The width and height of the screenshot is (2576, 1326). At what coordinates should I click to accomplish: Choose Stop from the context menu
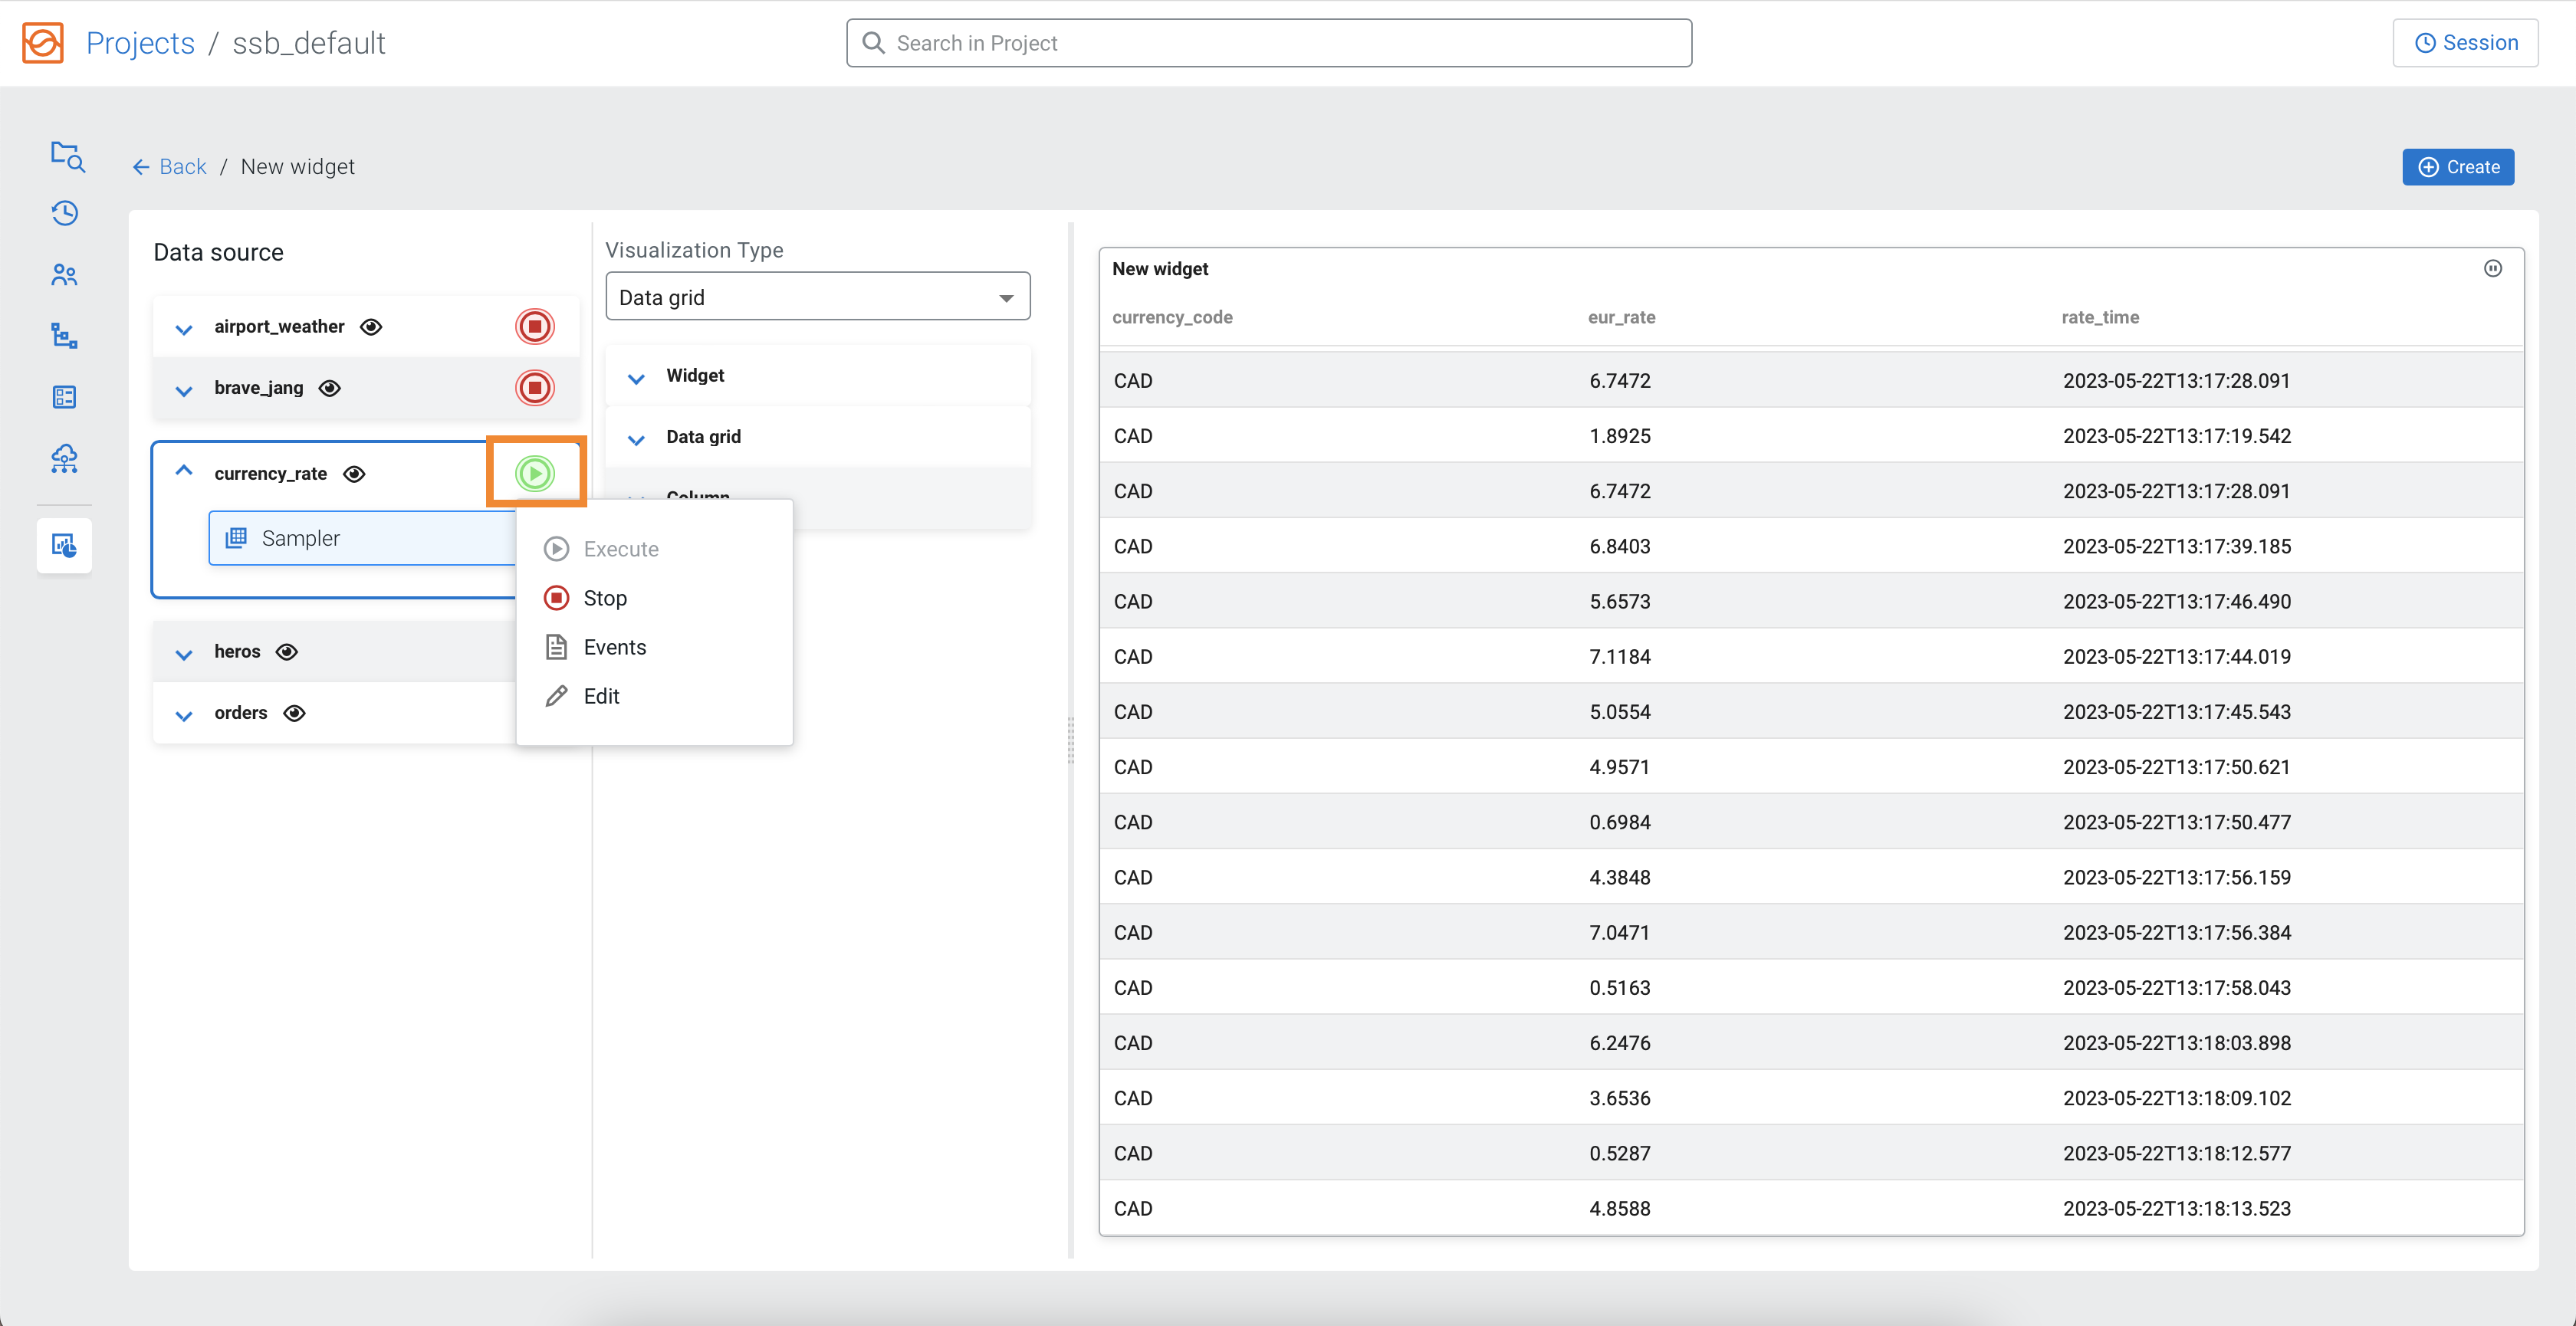click(604, 598)
